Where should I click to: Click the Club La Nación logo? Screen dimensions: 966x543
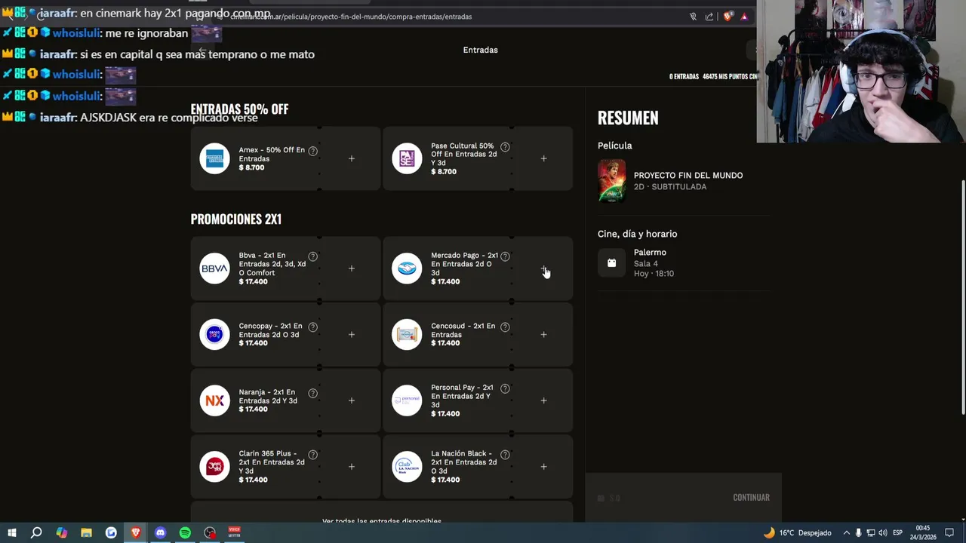(x=407, y=467)
